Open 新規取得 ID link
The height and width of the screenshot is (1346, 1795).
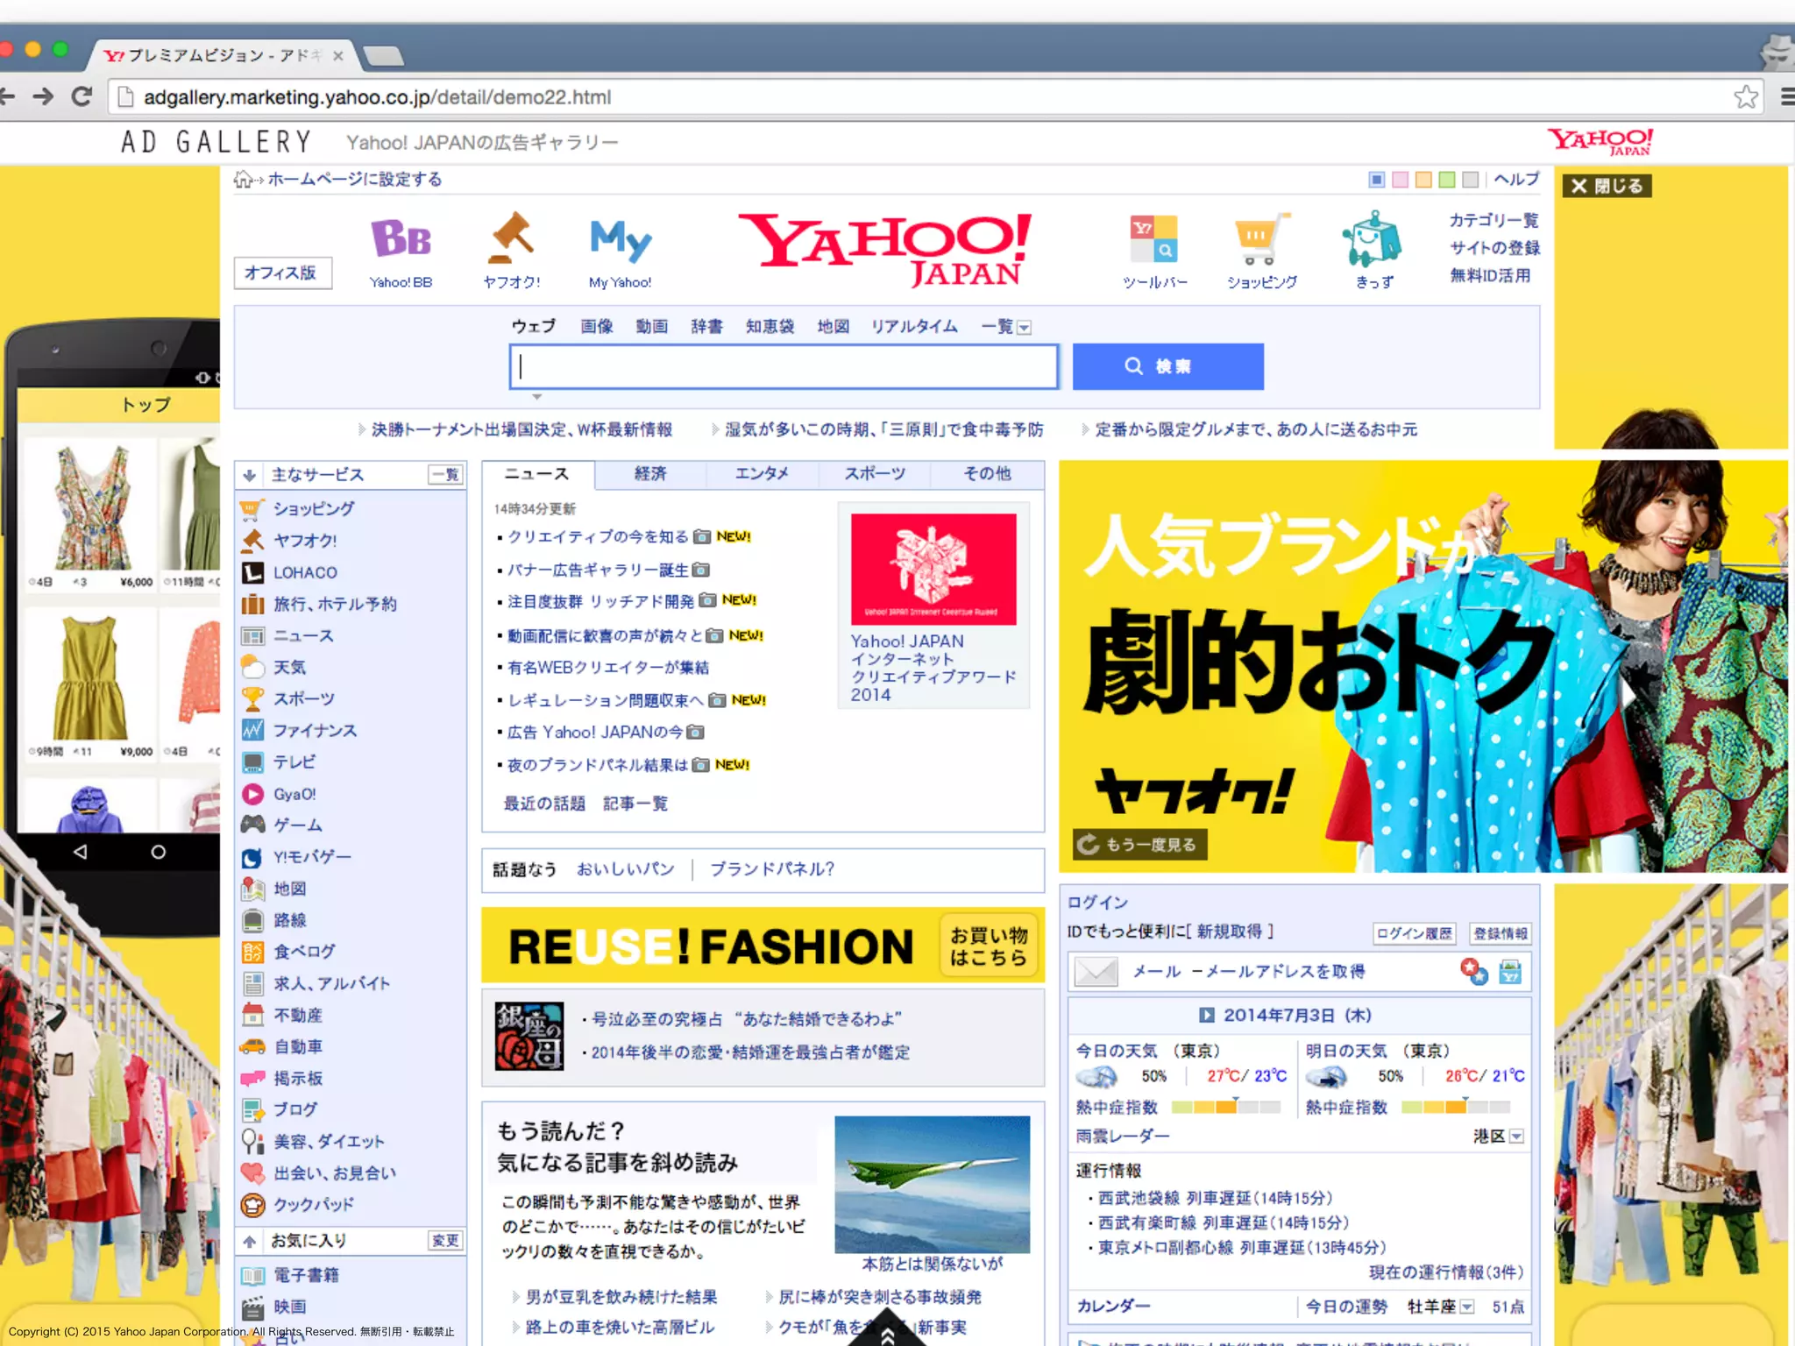pos(1230,932)
